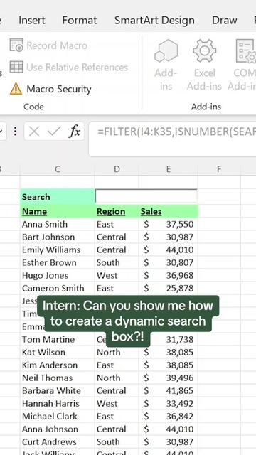Click the three-dot handle beside name box

(x=16, y=132)
